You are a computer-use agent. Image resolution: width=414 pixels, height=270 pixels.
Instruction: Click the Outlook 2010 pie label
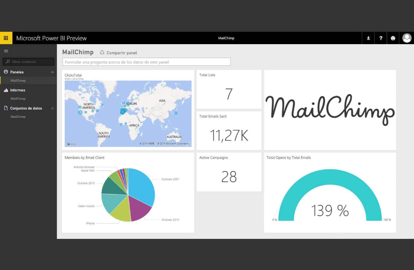pyautogui.click(x=170, y=220)
